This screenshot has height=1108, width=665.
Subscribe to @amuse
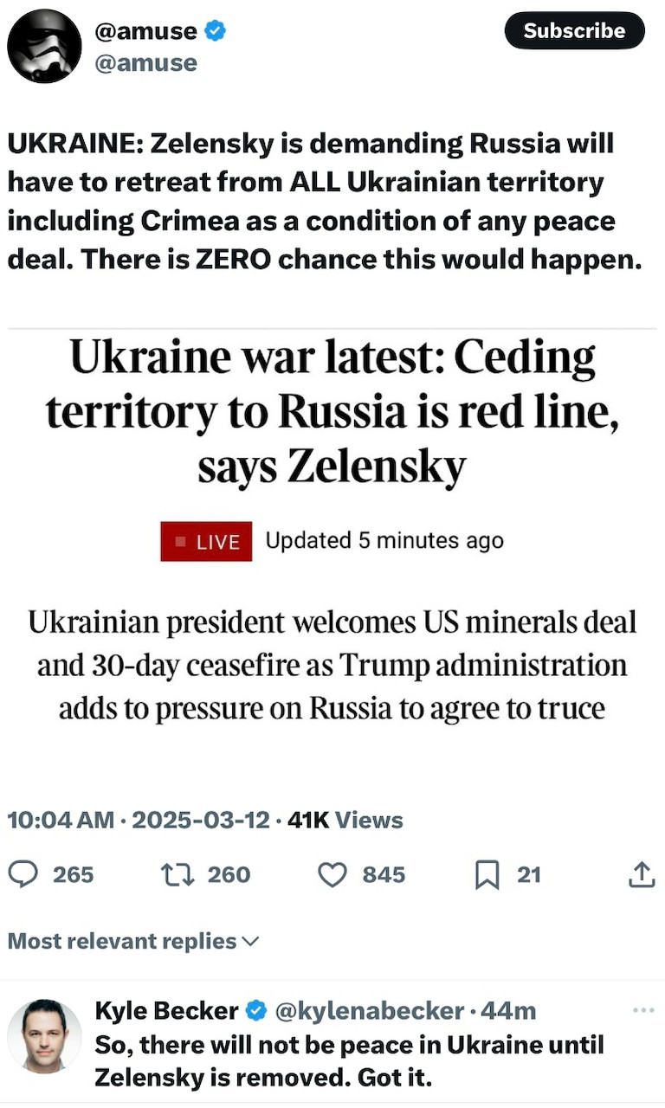tap(574, 31)
